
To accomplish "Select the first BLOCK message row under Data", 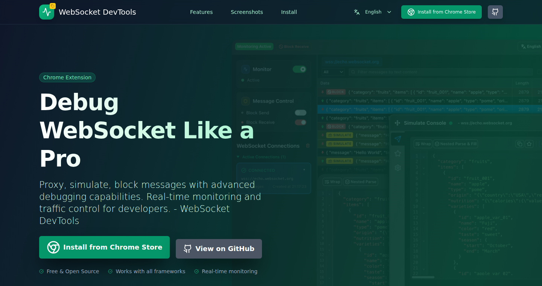I will [429, 92].
